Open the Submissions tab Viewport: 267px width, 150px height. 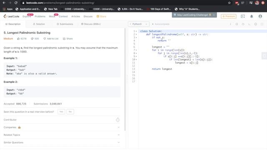[x=65, y=24]
